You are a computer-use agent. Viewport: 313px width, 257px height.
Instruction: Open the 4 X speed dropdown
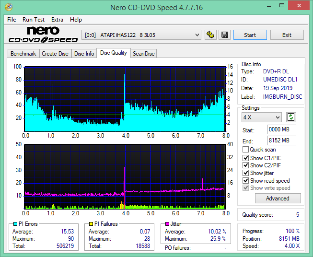pos(262,117)
